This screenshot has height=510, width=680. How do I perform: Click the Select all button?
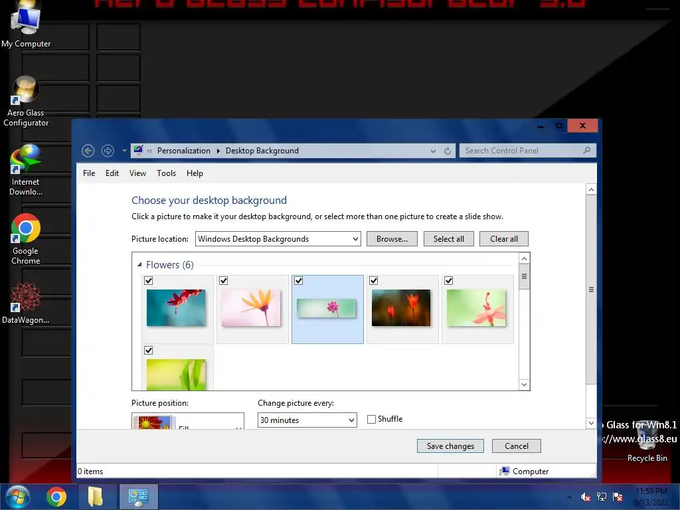(x=448, y=239)
